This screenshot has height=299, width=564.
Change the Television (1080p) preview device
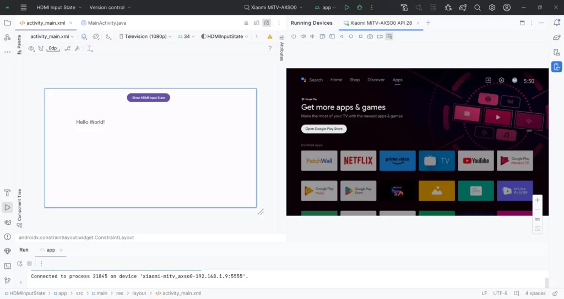(x=145, y=36)
